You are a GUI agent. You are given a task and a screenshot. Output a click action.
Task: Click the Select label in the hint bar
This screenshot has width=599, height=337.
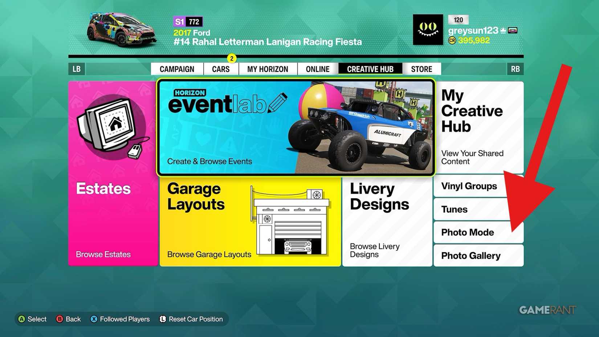coord(37,319)
